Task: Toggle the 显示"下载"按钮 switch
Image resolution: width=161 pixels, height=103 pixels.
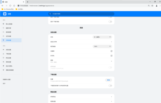Action: [110, 22]
